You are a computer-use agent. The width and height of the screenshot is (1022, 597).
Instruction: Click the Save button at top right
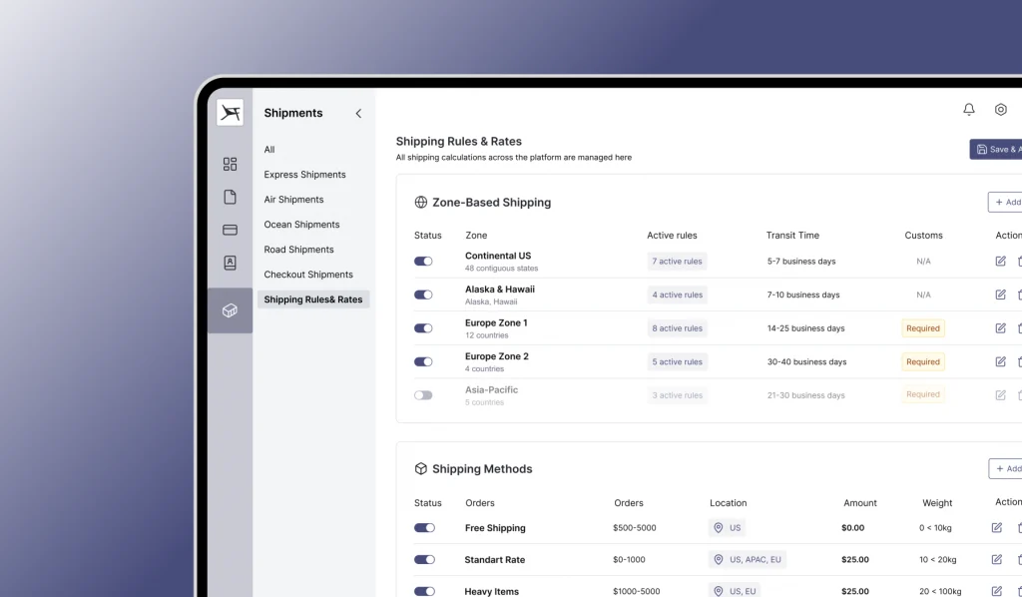tap(997, 150)
